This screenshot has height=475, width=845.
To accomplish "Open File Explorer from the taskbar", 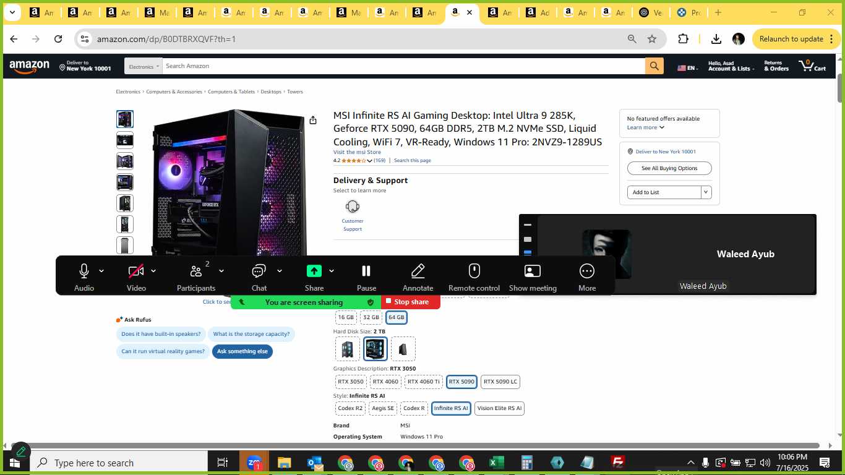I will click(x=284, y=463).
